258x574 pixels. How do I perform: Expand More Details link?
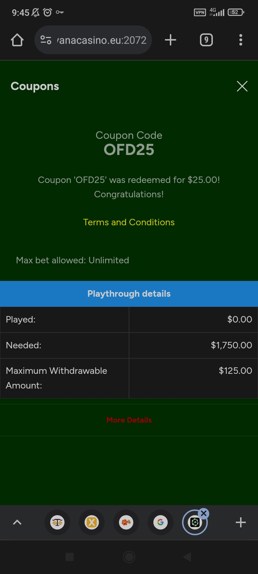pyautogui.click(x=129, y=420)
